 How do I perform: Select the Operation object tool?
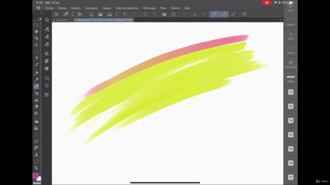tap(36, 38)
